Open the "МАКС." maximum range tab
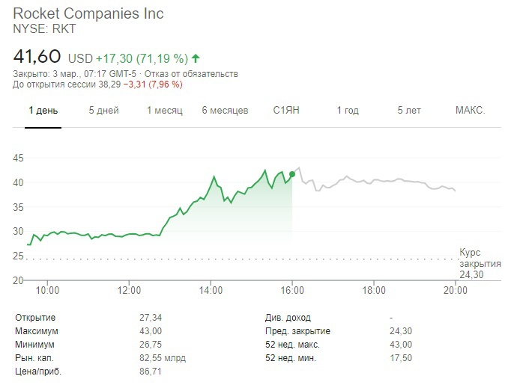 point(471,111)
